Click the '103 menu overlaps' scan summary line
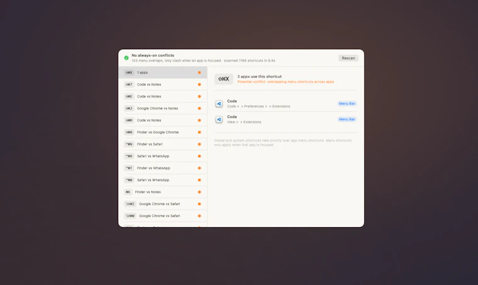Screen dimensions: 478x285 203,60
